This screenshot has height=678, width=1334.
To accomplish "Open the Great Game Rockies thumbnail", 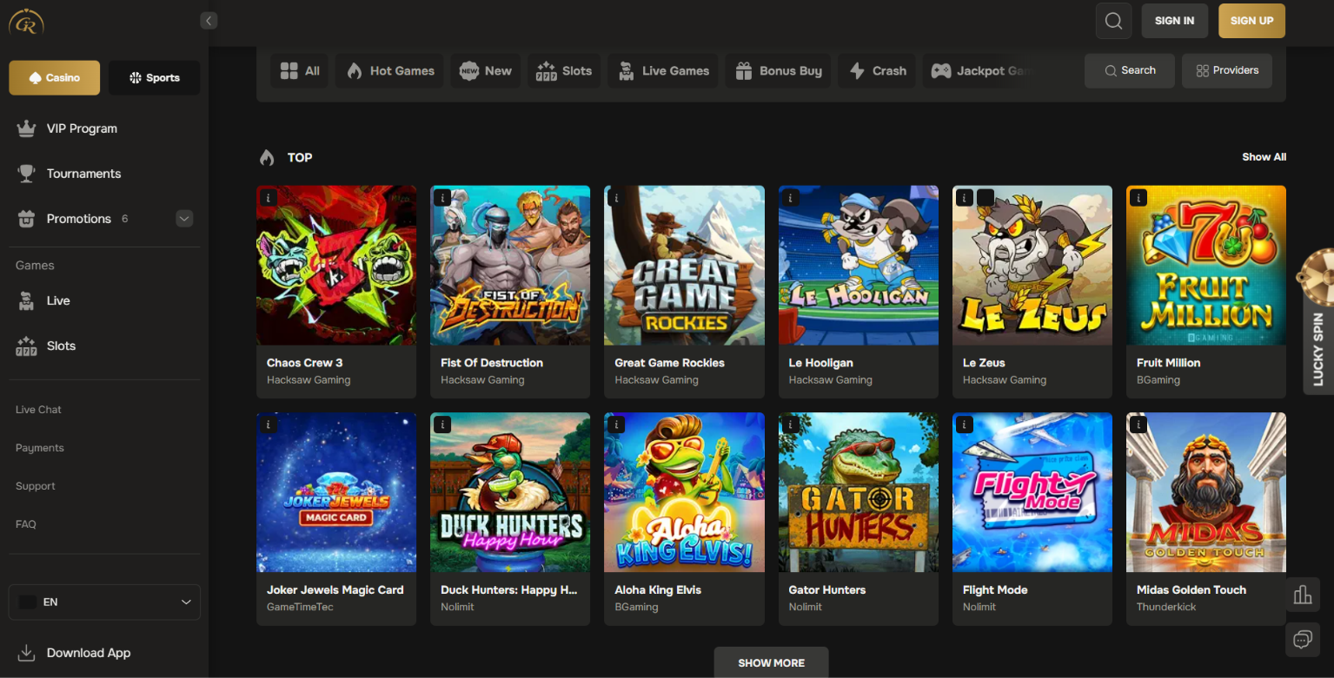I will click(684, 266).
